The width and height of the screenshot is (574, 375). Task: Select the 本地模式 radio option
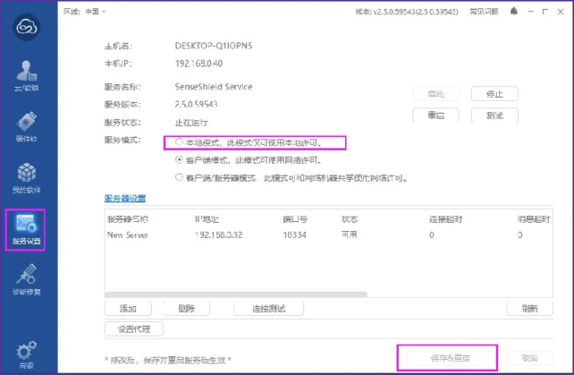point(180,142)
